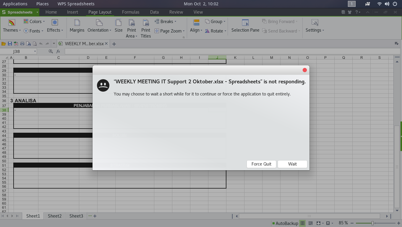Click the Wait button in dialog
402x227 pixels.
(x=292, y=164)
